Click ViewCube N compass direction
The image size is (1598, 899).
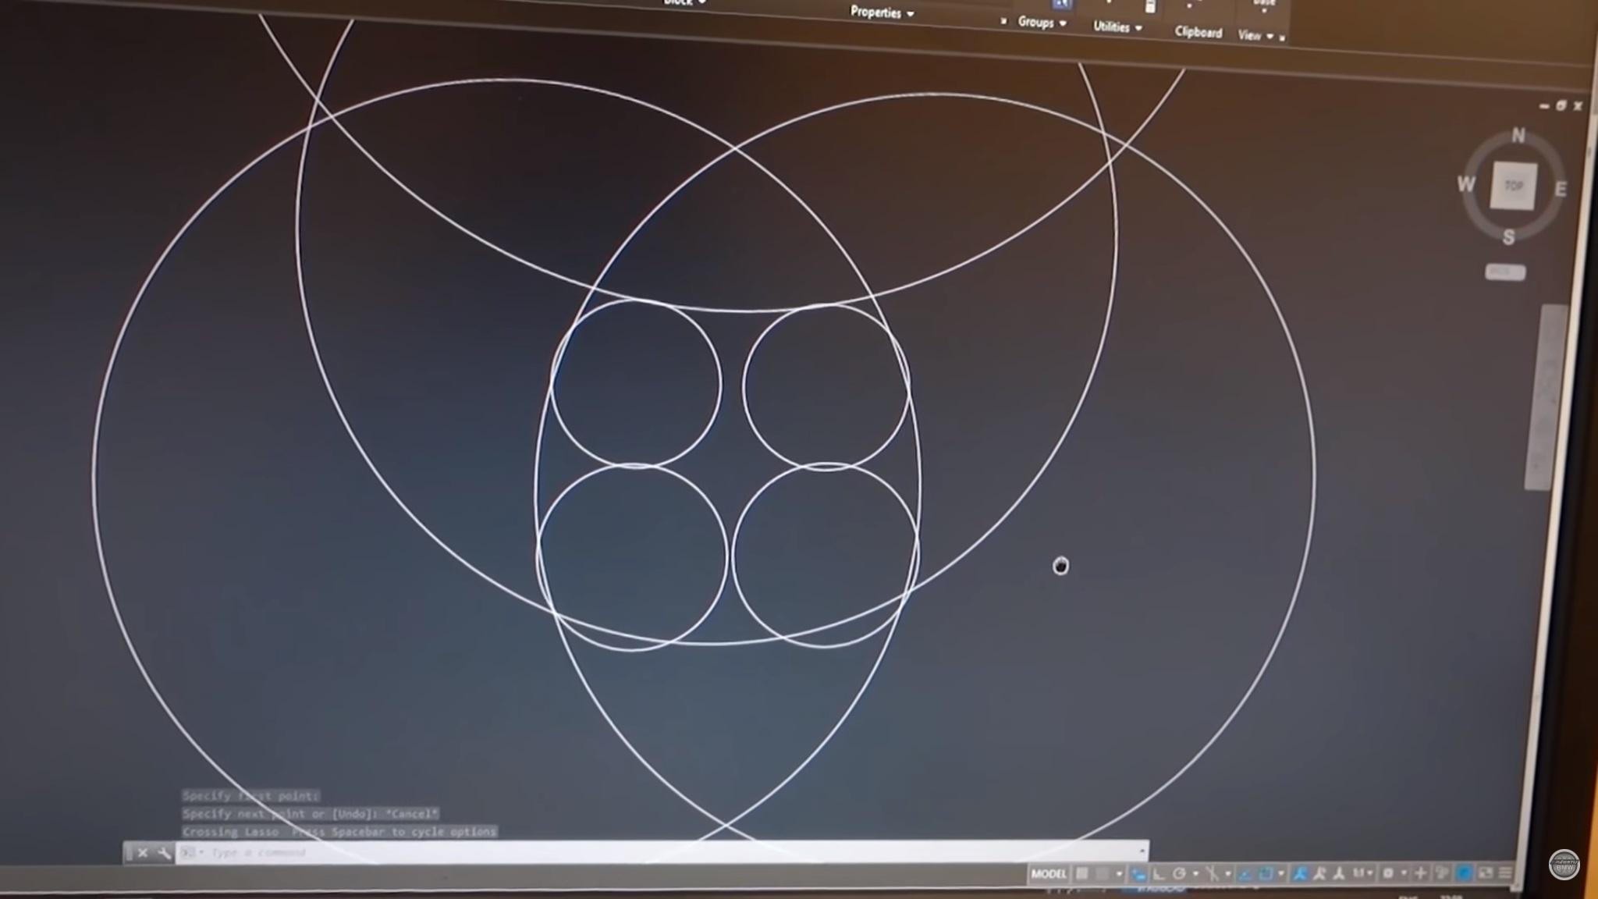pyautogui.click(x=1518, y=136)
